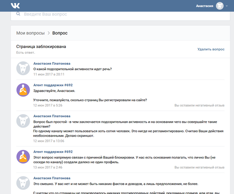Open the profile avatar in the header
This screenshot has height=194, width=234.
click(x=220, y=6)
